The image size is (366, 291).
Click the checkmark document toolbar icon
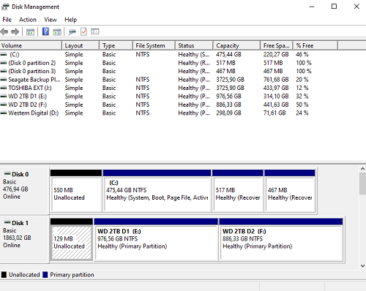(x=83, y=31)
